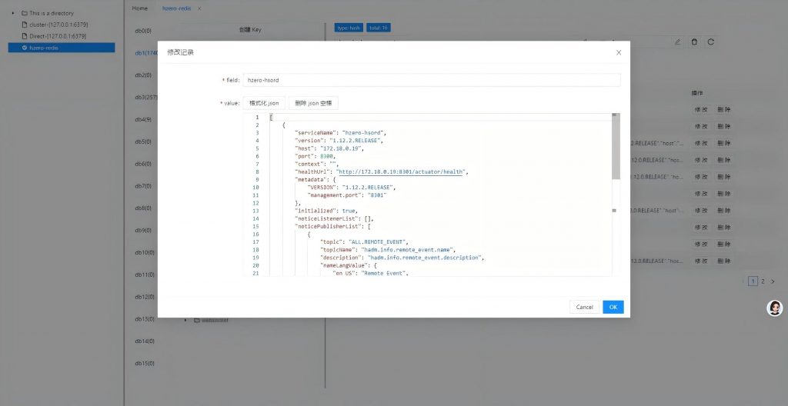Expand the folder node below the dialog
The image size is (788, 406).
185,320
